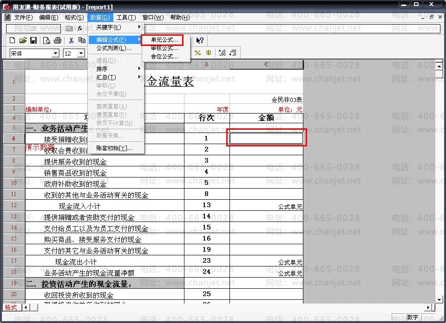
Task: Open the 工具(T) menu
Action: coord(126,17)
